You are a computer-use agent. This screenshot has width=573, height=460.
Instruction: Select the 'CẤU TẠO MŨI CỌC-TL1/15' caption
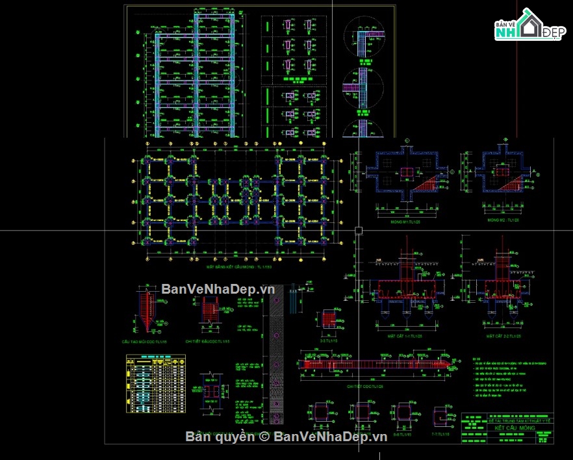144,342
